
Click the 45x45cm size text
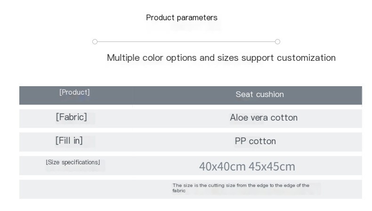tap(272, 166)
